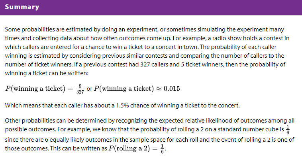
Task: Click the second P(winning a ticket) expression
Action: 124,89
